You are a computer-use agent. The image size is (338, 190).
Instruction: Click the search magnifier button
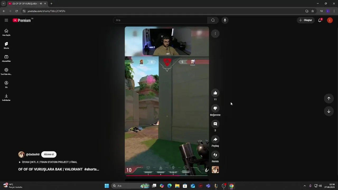[x=213, y=20]
